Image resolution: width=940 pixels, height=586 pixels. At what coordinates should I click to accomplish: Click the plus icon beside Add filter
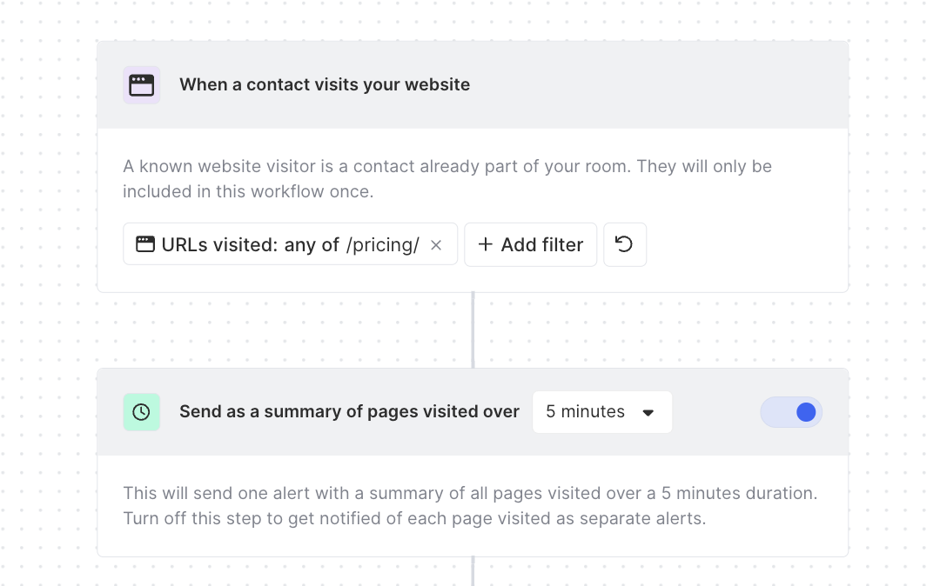click(x=486, y=245)
